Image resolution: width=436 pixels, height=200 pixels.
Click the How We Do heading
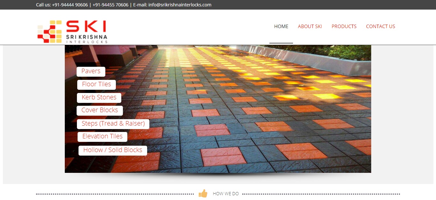coord(226,194)
